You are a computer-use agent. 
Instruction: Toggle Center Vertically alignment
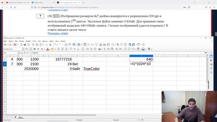(x=75, y=49)
